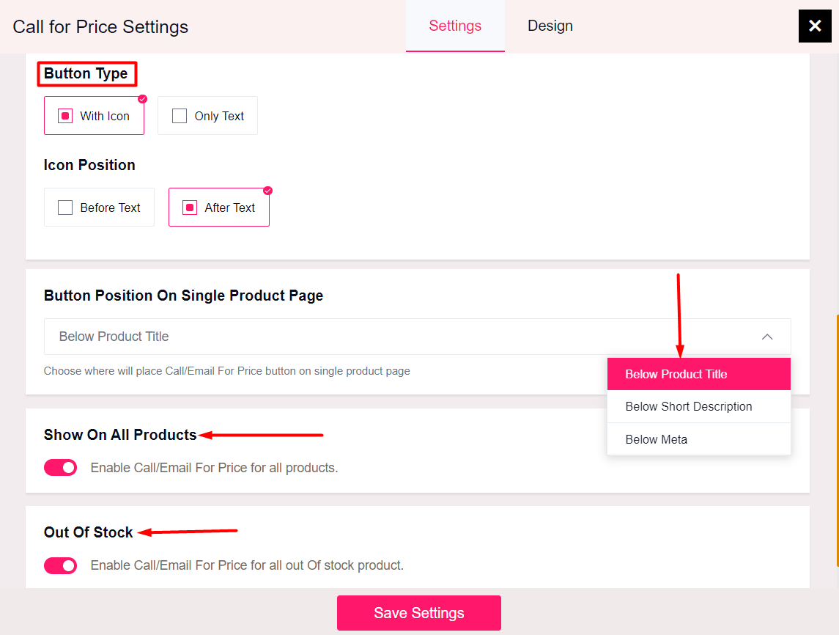This screenshot has height=635, width=839.
Task: Collapse the position dropdown via its chevron arrow
Action: pyautogui.click(x=766, y=337)
